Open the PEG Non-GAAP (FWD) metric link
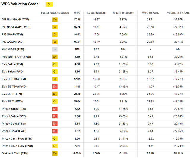Screen dimensions: 190x158 [18, 56]
